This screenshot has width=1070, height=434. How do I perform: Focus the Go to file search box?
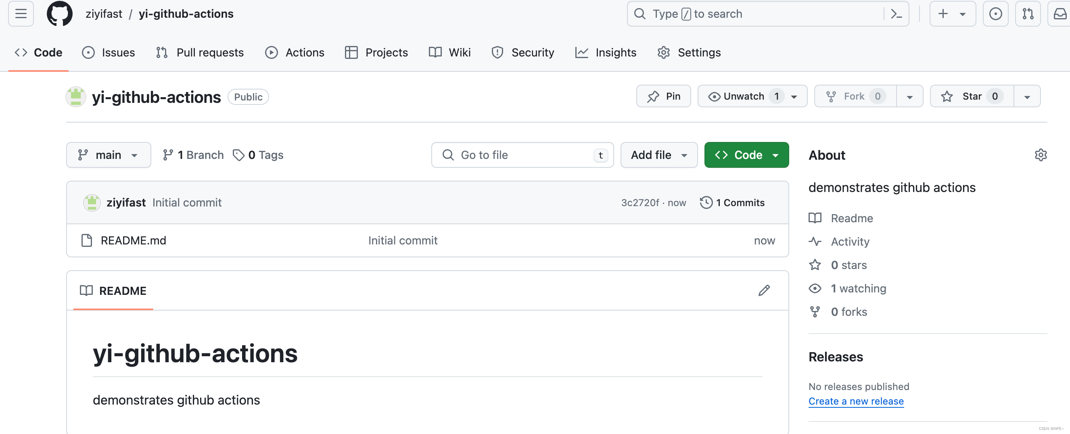coord(522,155)
